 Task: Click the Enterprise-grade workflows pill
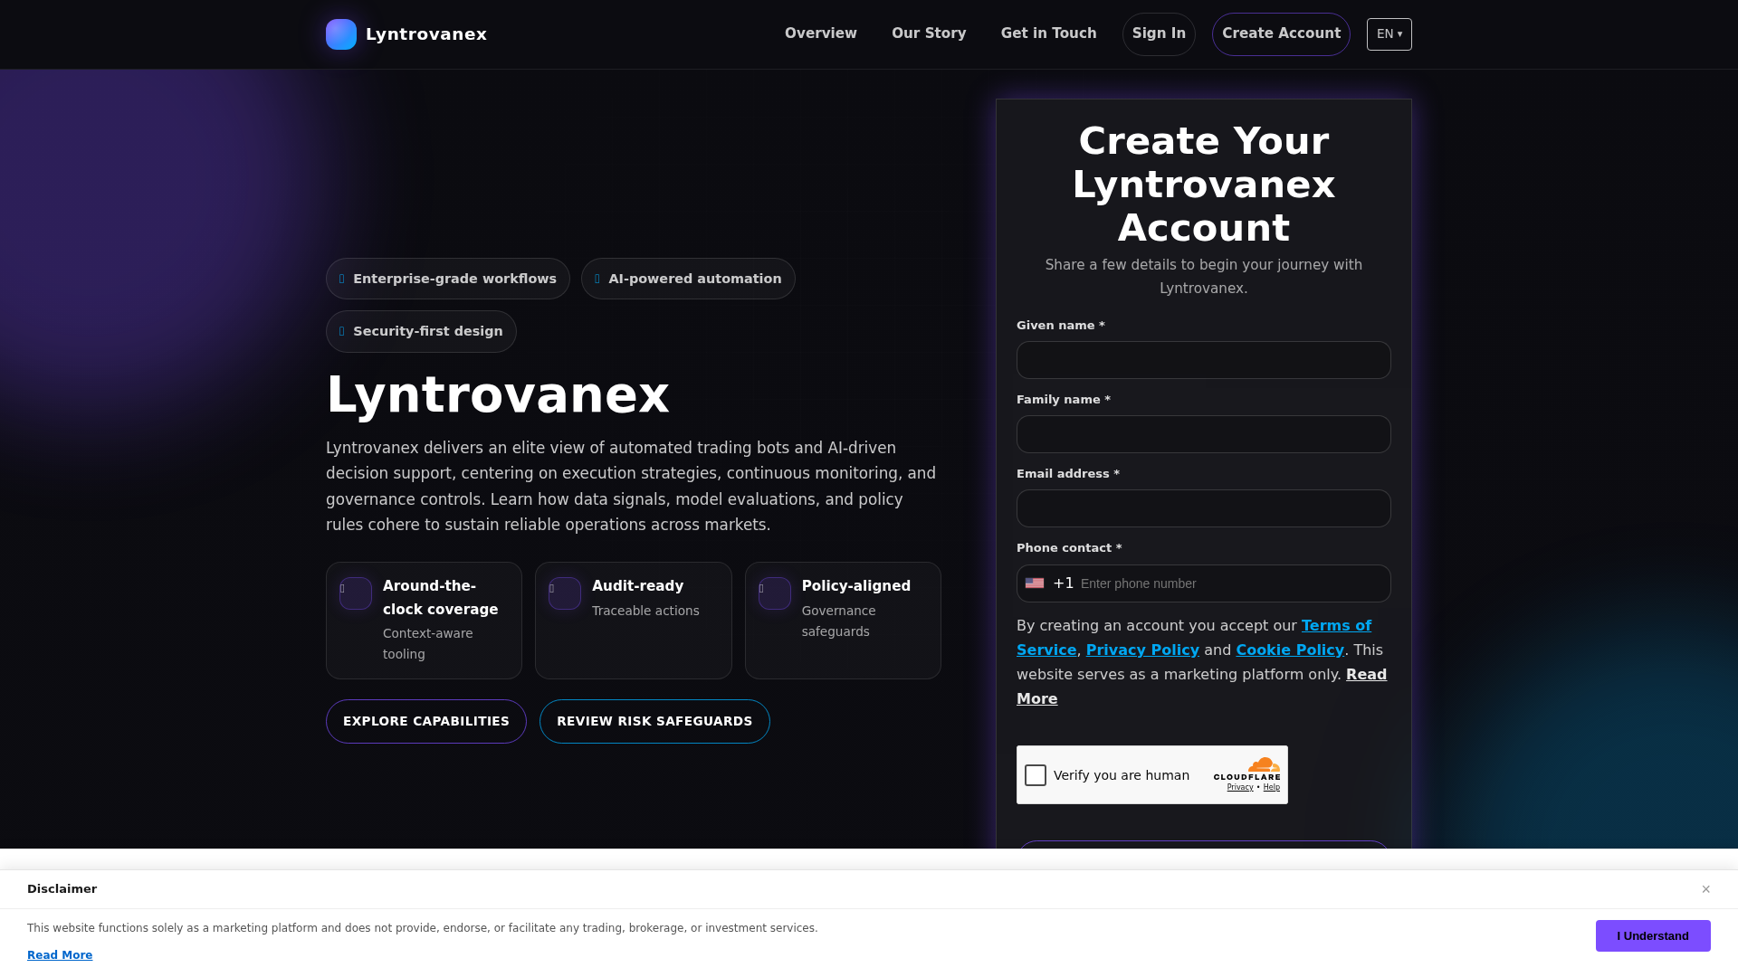coord(448,279)
